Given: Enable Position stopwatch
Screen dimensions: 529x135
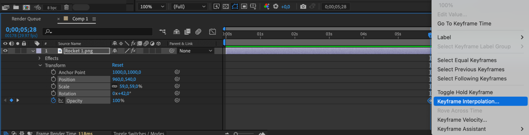Looking at the screenshot, I should tap(53, 79).
